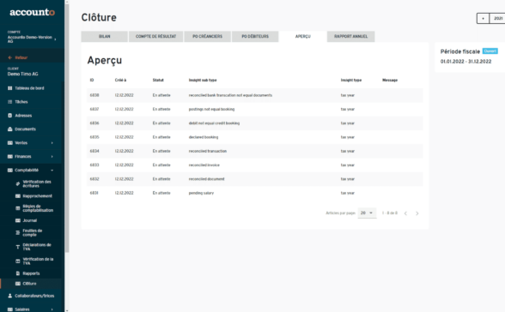Click the Insight type column header
505x312 pixels.
pyautogui.click(x=351, y=80)
